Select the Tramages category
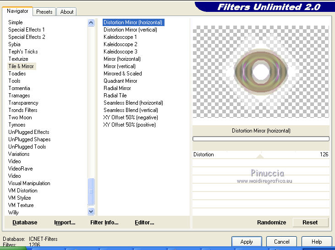Screen dimensions: 335x250 tap(19, 96)
